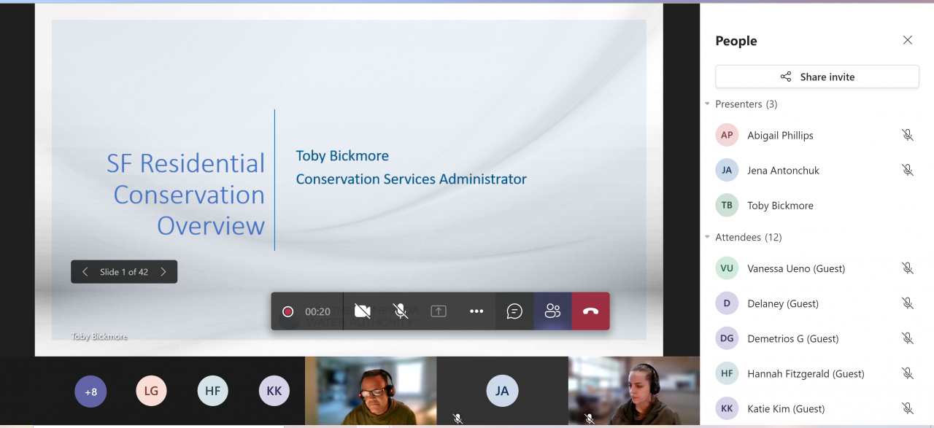
Task: Click Katie Kim (Guest) name
Action: 786,408
